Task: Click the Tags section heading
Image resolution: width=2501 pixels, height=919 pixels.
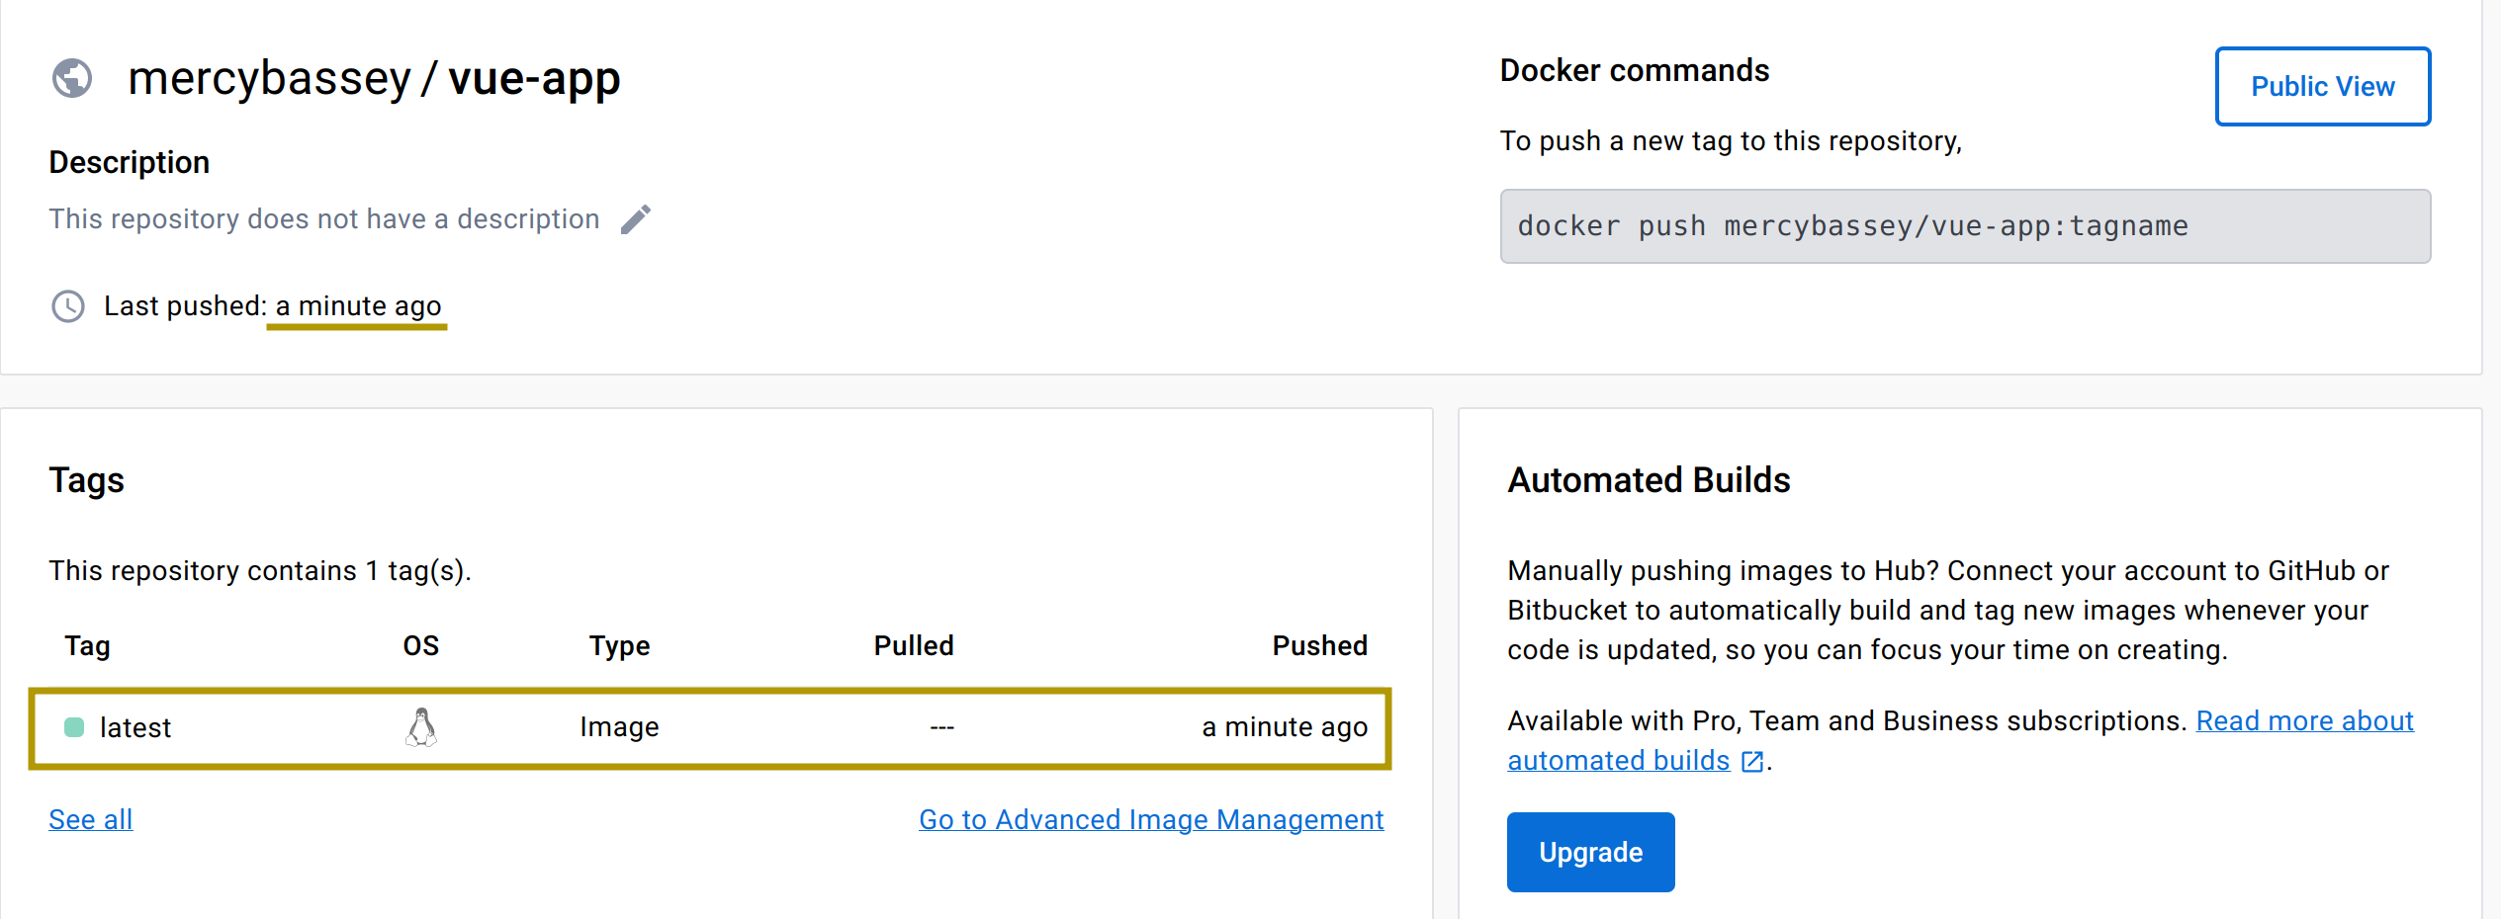Action: point(87,481)
